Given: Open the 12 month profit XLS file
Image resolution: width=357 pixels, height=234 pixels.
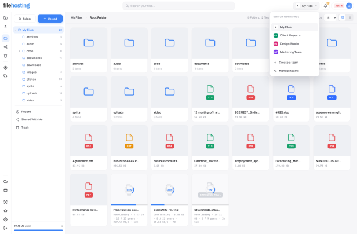Looking at the screenshot, I should 210,99.
